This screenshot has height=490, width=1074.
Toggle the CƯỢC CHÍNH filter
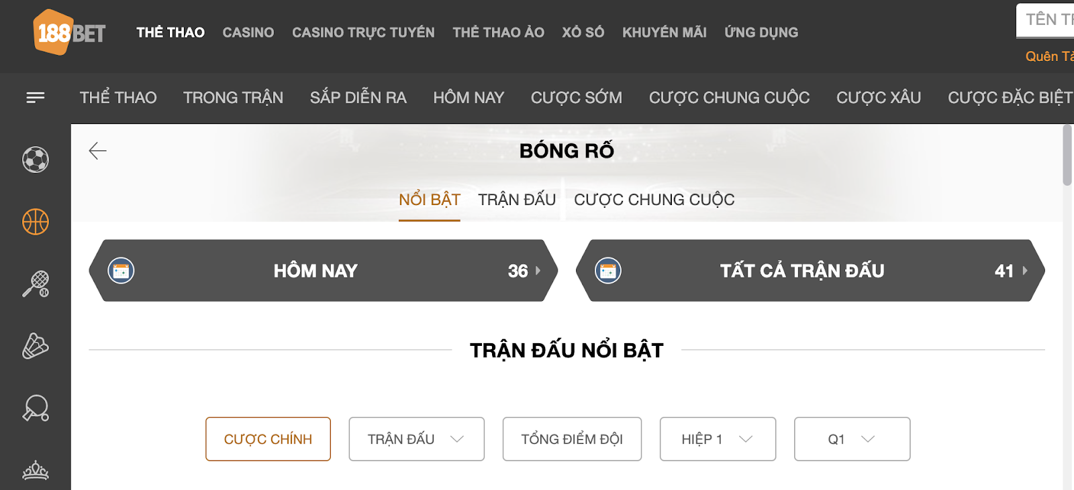268,439
